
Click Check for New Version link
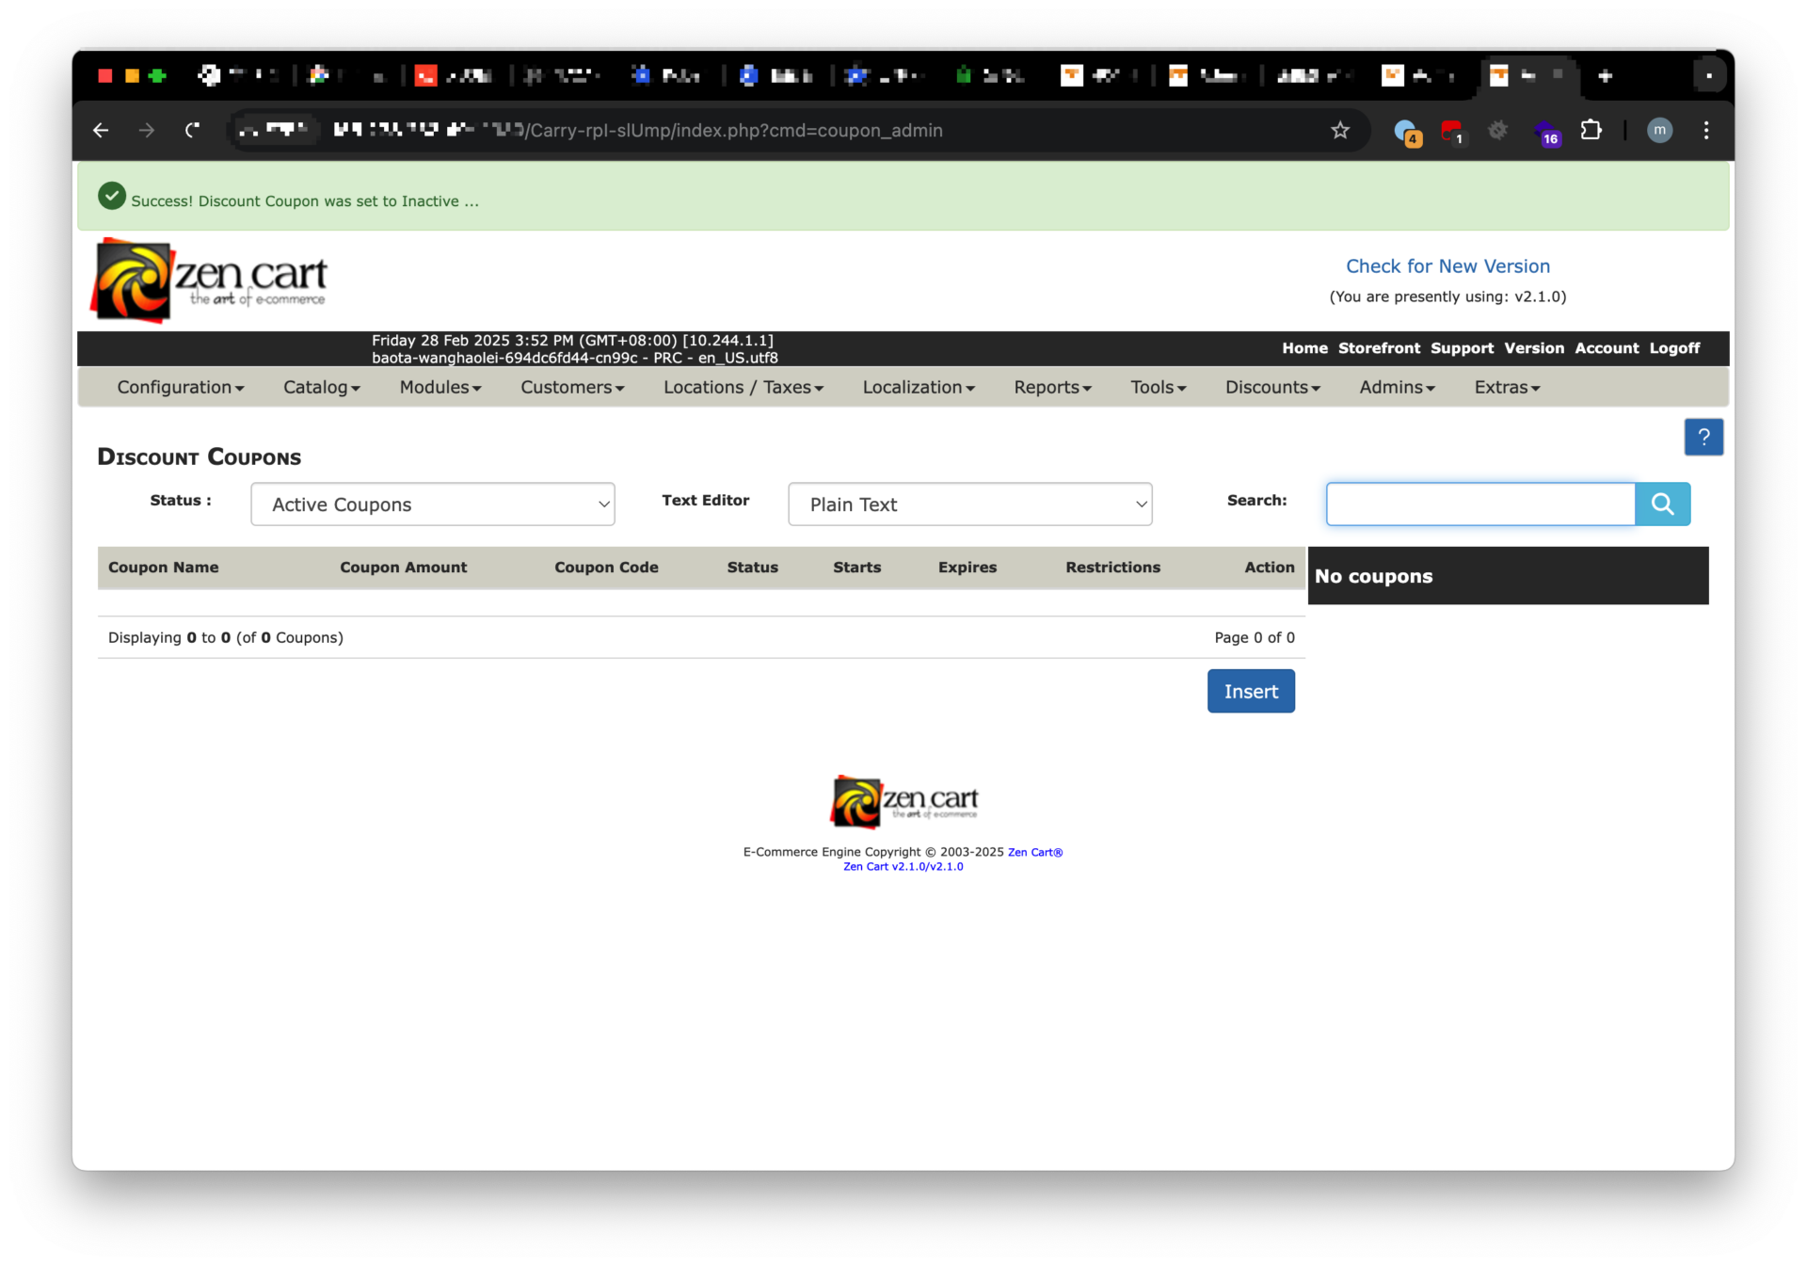coord(1447,266)
